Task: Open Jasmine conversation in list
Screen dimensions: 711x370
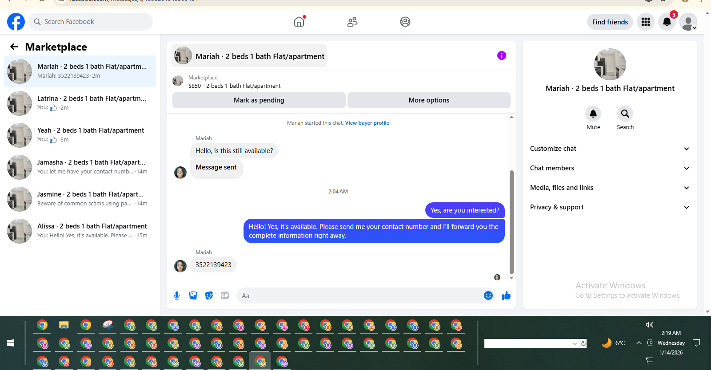Action: click(x=80, y=199)
